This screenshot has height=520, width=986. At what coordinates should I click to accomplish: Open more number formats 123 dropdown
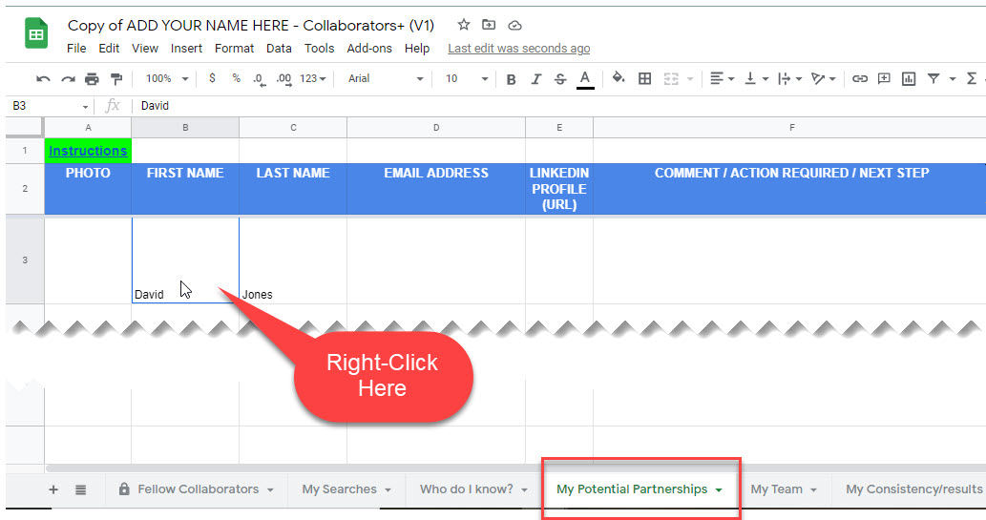[x=312, y=78]
